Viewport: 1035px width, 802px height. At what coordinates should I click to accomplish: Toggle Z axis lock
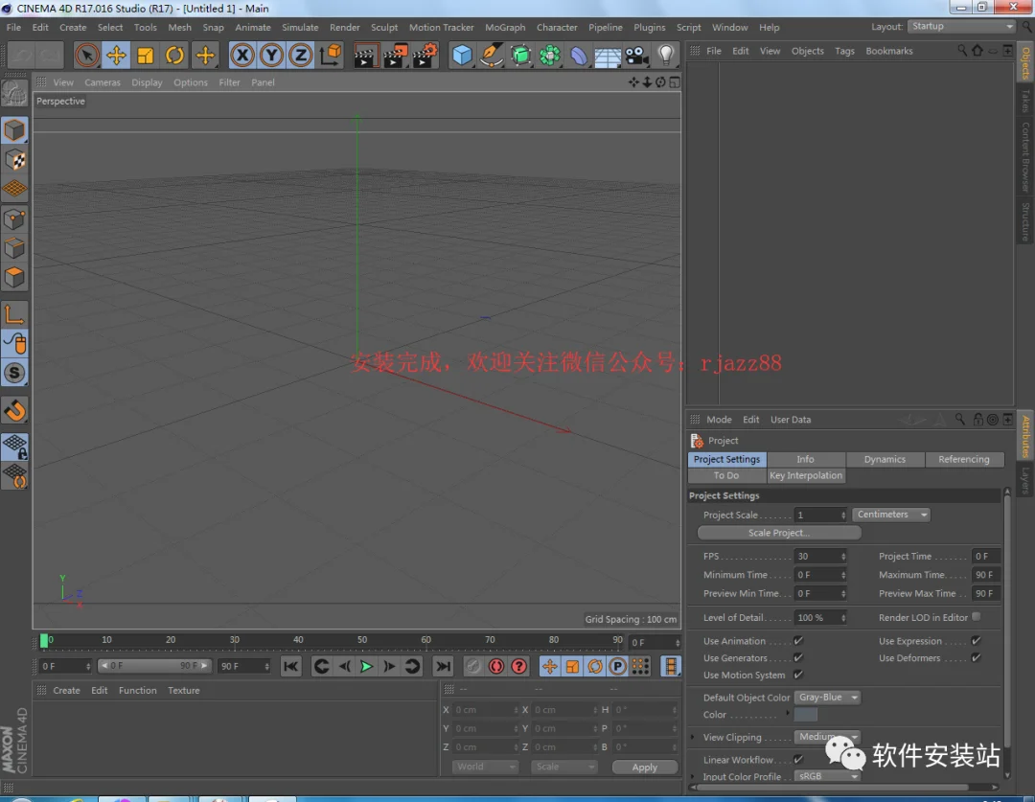pos(300,56)
